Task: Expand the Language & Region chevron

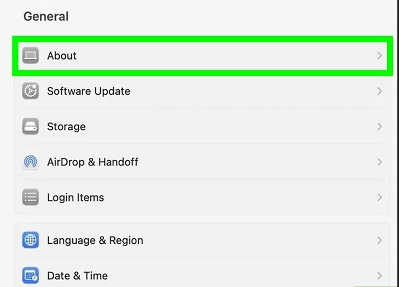Action: pos(379,240)
